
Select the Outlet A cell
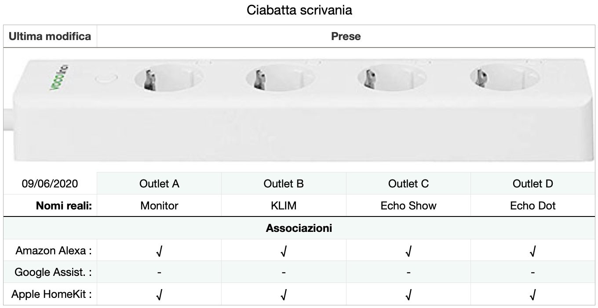pyautogui.click(x=159, y=183)
